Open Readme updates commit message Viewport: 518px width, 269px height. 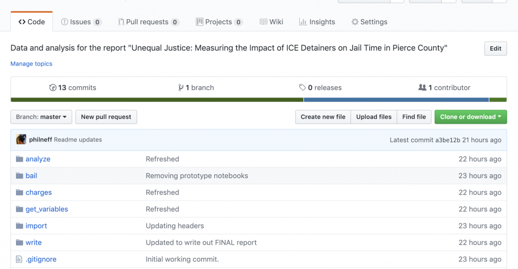point(78,139)
